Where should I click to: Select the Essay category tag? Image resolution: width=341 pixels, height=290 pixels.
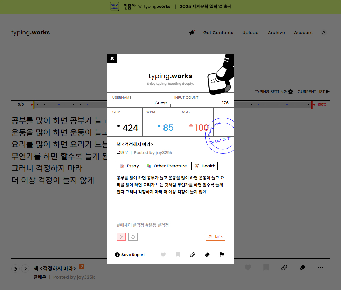(x=129, y=166)
